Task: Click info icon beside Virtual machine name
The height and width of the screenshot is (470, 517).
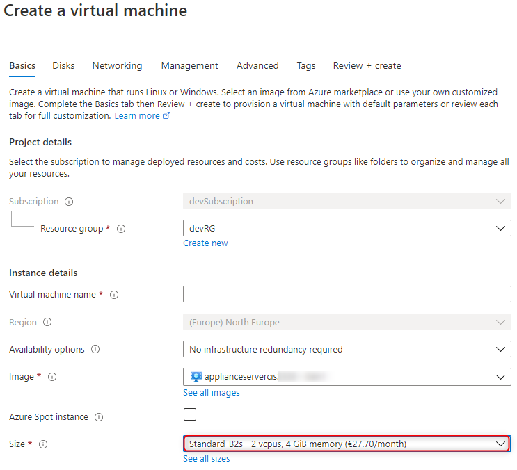Action: [114, 295]
